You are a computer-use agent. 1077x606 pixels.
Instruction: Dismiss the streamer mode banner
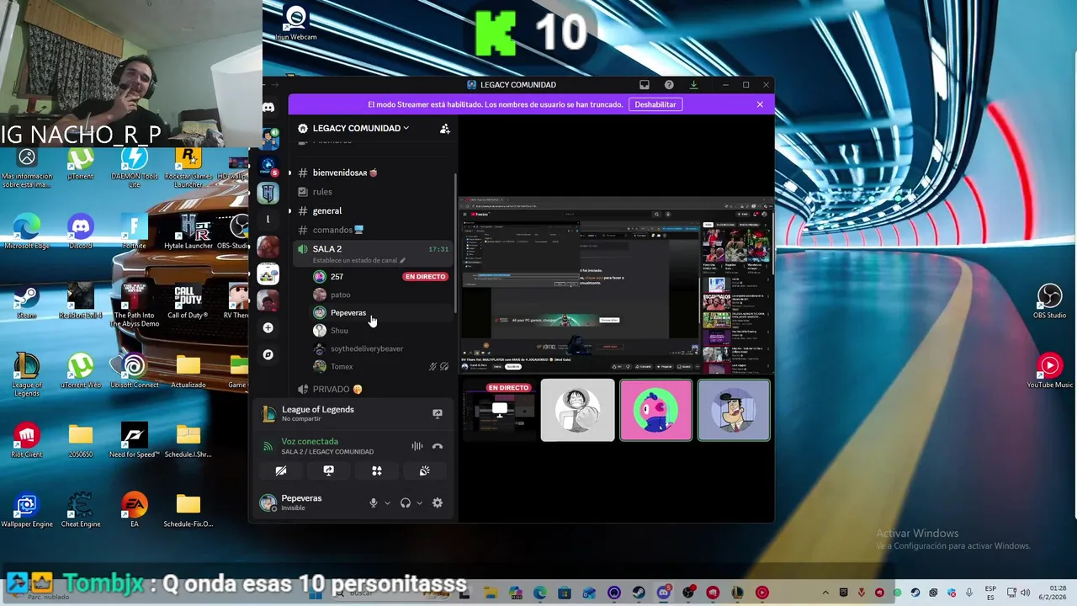[x=760, y=104]
